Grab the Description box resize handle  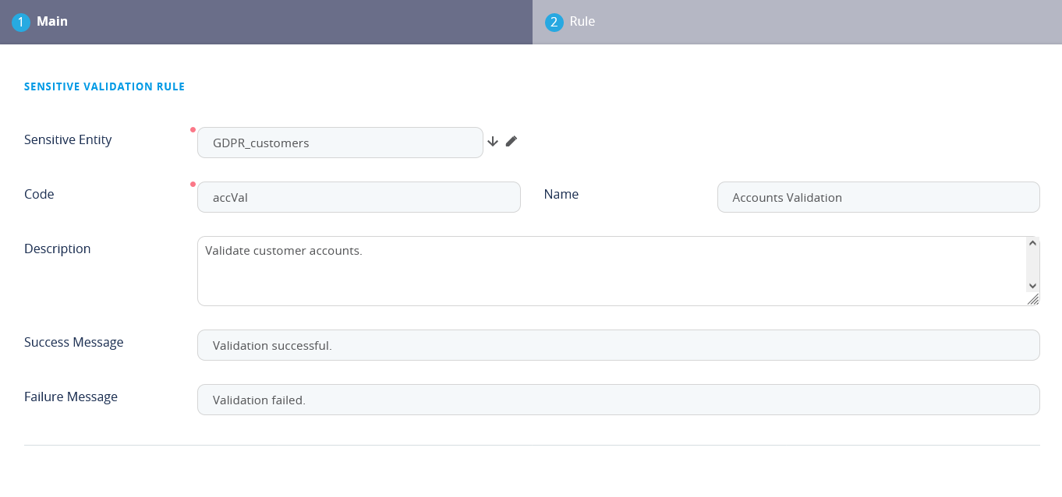pos(1032,299)
